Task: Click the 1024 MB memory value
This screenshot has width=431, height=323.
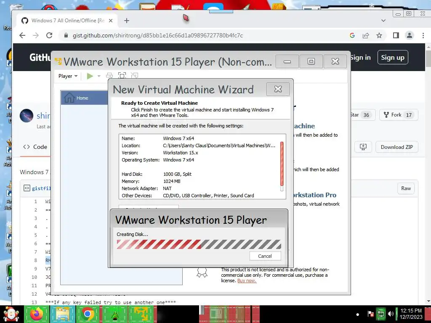Action: (172, 181)
